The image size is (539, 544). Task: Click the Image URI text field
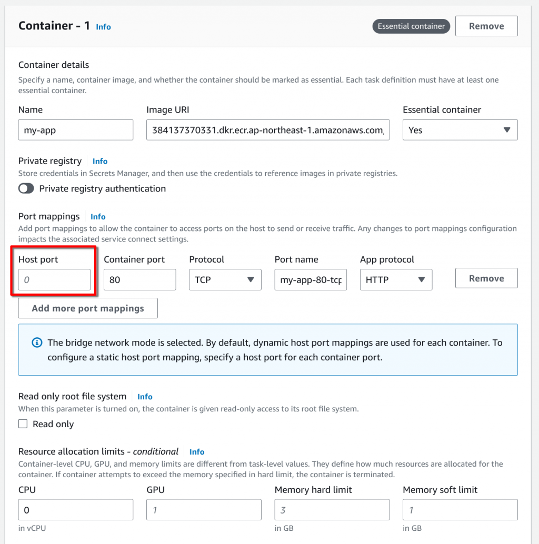[267, 130]
